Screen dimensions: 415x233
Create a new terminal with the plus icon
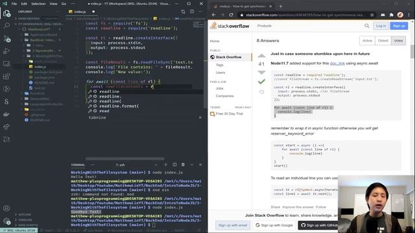click(x=166, y=164)
